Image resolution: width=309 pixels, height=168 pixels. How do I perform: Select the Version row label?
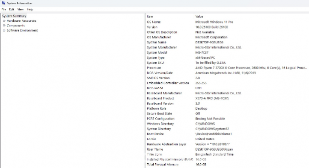tap(152, 27)
